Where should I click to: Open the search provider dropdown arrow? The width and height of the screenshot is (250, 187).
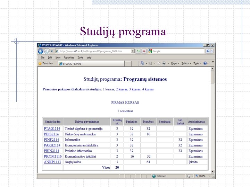212,51
